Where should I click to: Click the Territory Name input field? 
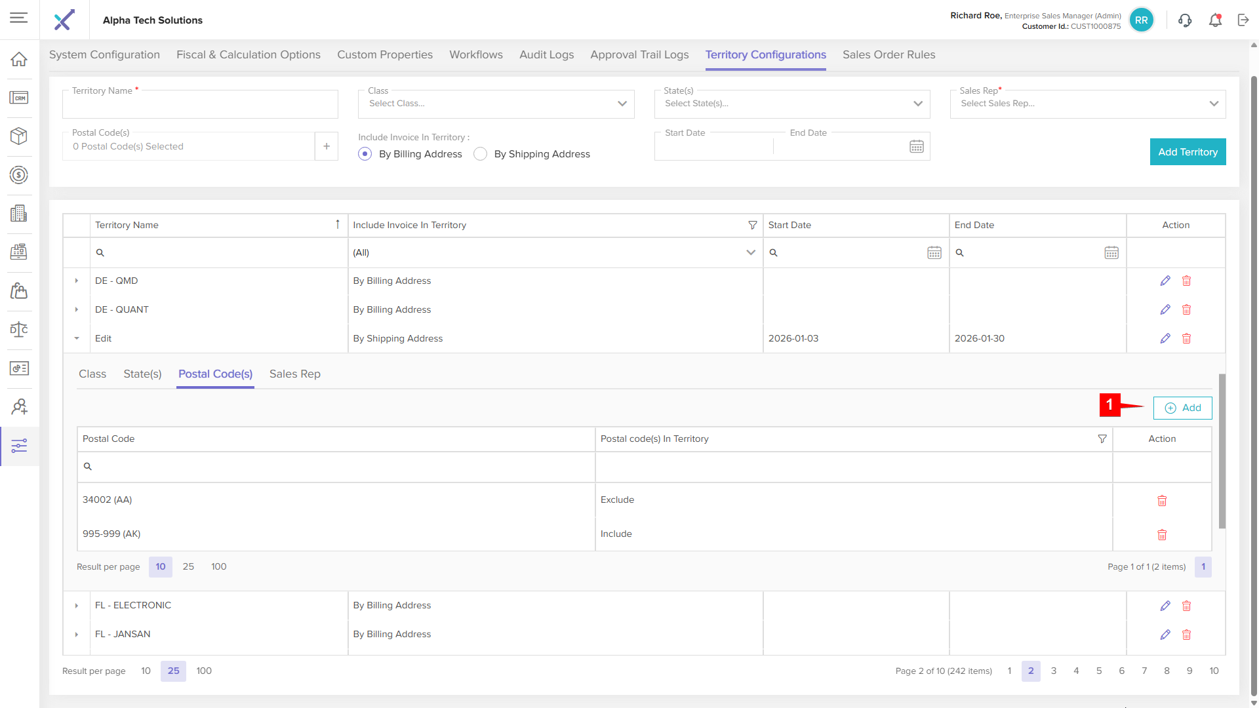[x=200, y=106]
